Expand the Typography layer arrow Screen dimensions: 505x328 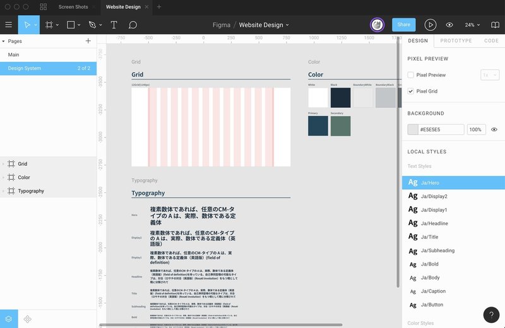pos(3,191)
